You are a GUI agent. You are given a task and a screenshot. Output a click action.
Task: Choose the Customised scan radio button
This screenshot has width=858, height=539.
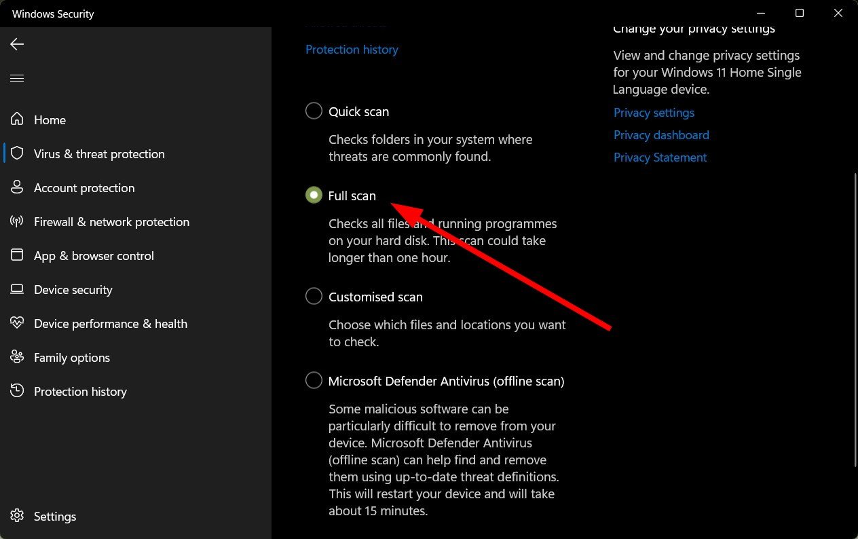[x=314, y=296]
